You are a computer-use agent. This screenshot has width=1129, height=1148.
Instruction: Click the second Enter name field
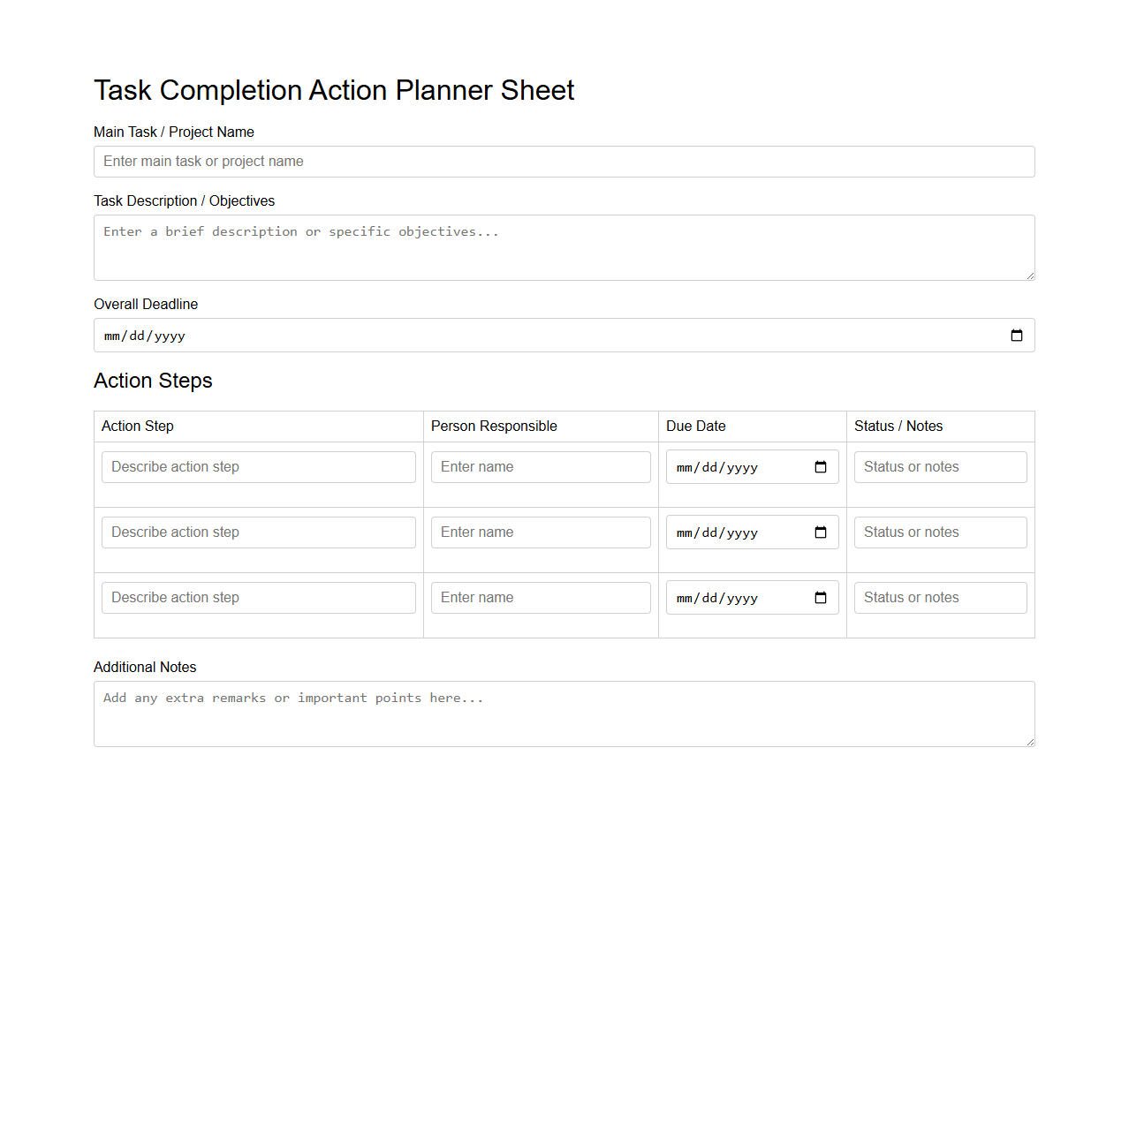[x=540, y=532]
